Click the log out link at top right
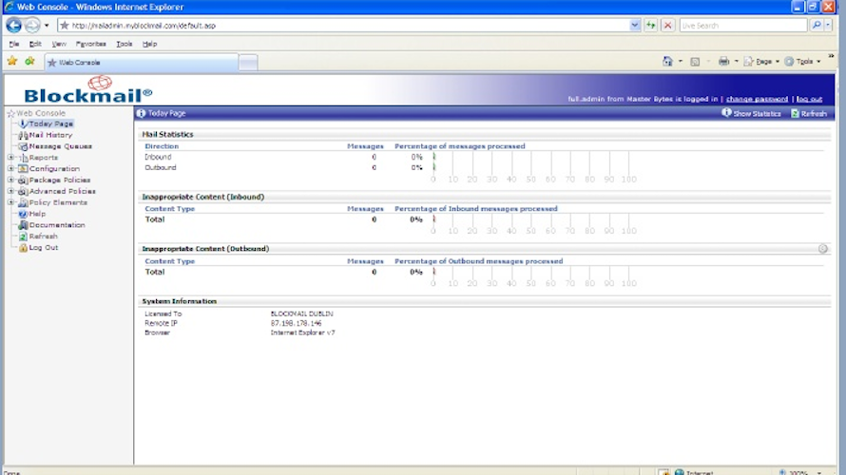 click(809, 99)
